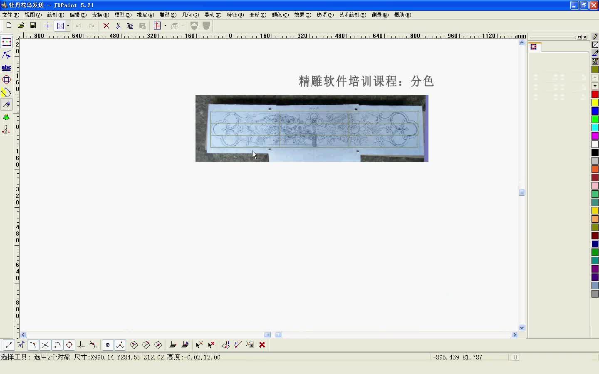
Task: Pick the yellow color swatch below red
Action: tap(595, 103)
